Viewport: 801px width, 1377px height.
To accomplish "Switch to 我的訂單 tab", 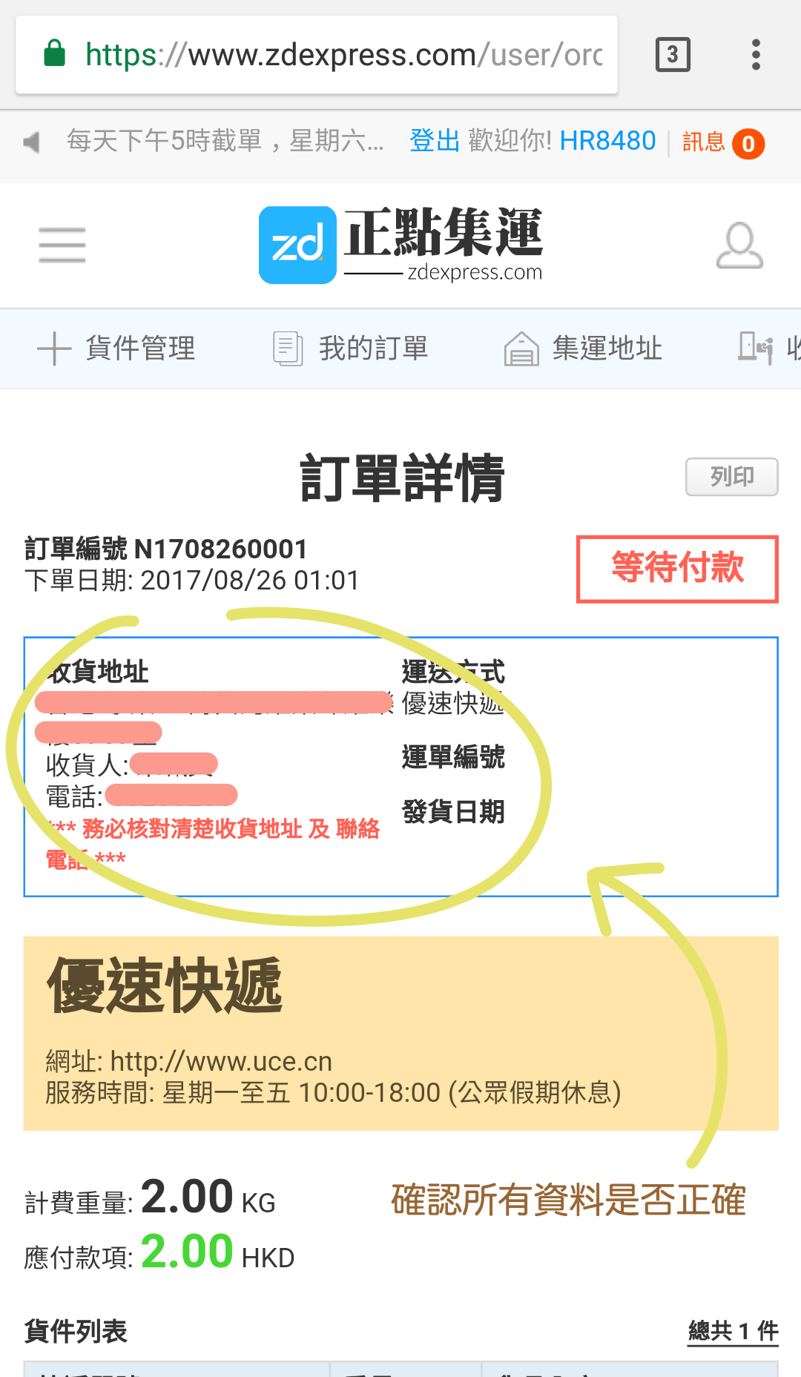I will pos(351,349).
